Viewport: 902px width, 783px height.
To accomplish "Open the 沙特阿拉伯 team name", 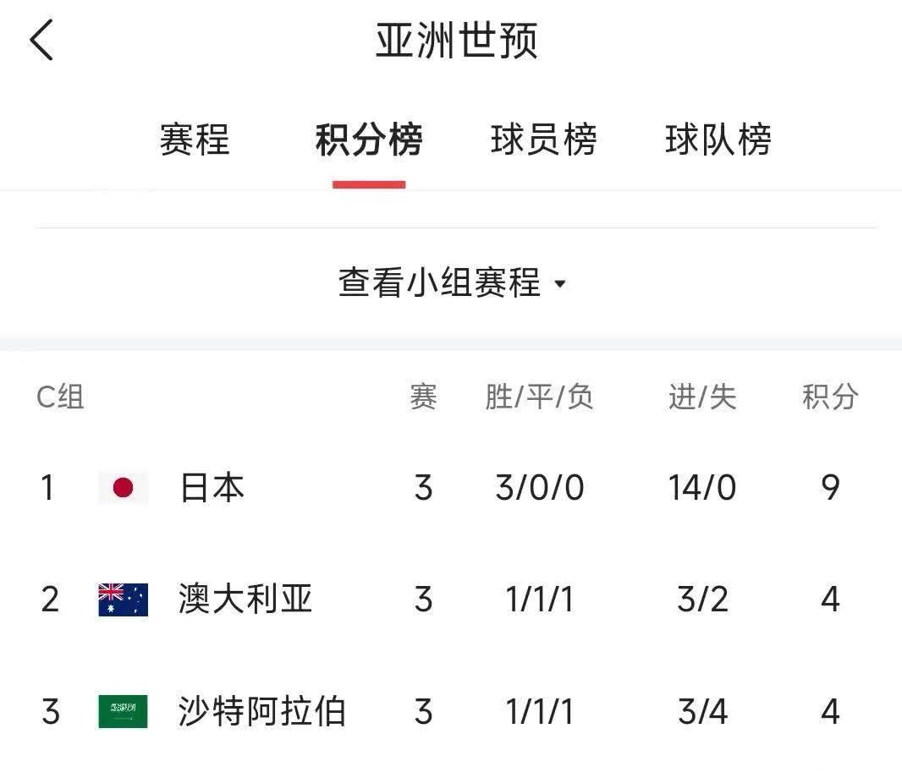I will (x=261, y=711).
